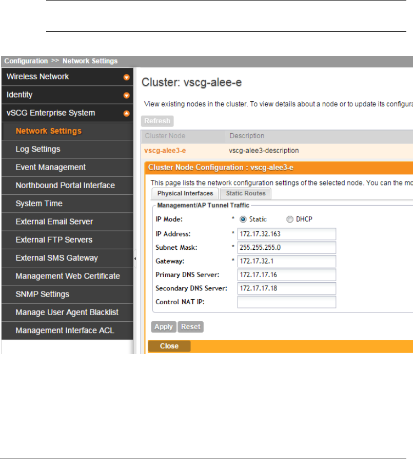Click the Control NAT IP field
The height and width of the screenshot is (459, 413).
[x=287, y=302]
